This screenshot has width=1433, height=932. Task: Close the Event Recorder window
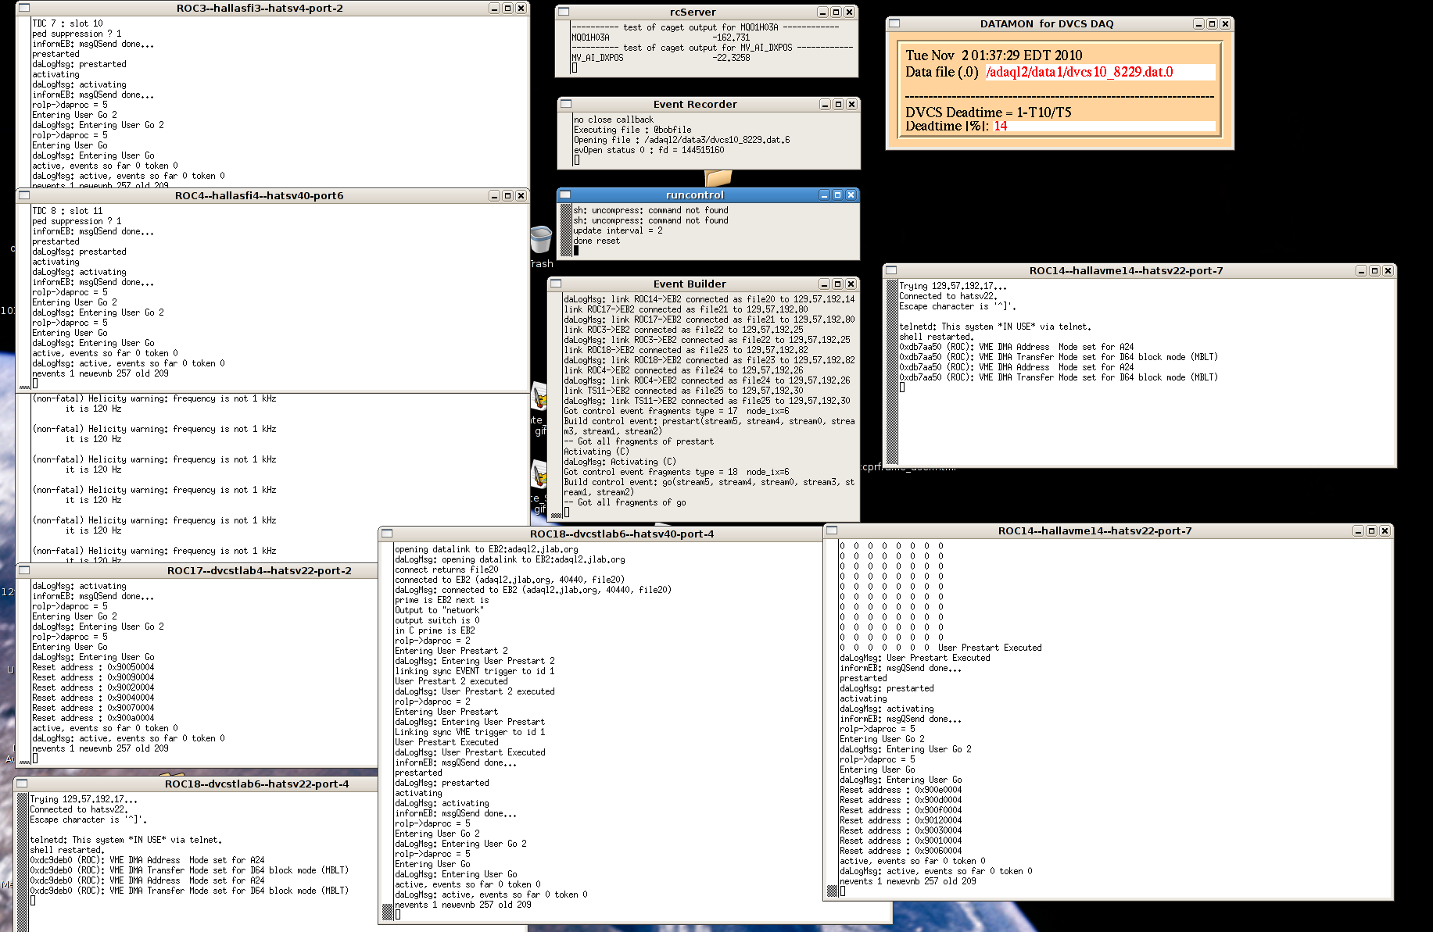851,104
